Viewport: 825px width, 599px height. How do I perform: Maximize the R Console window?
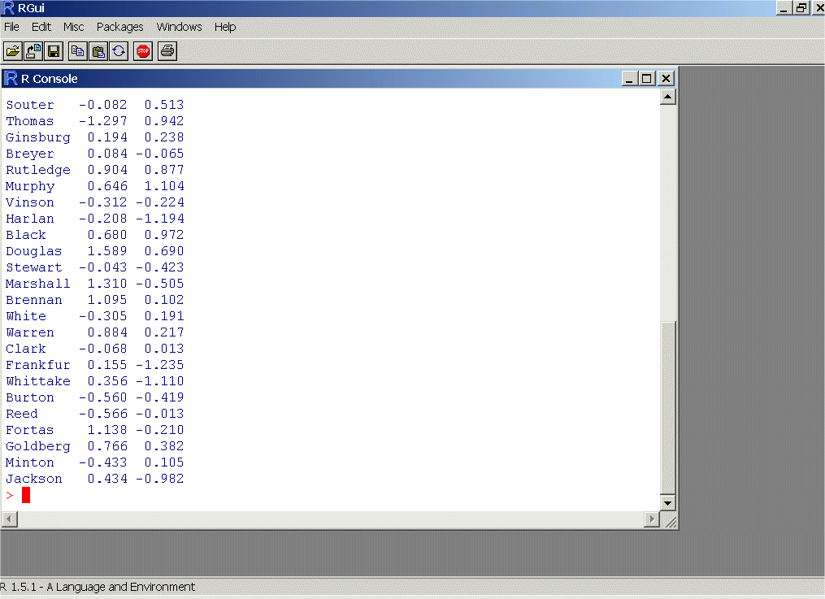coord(647,78)
